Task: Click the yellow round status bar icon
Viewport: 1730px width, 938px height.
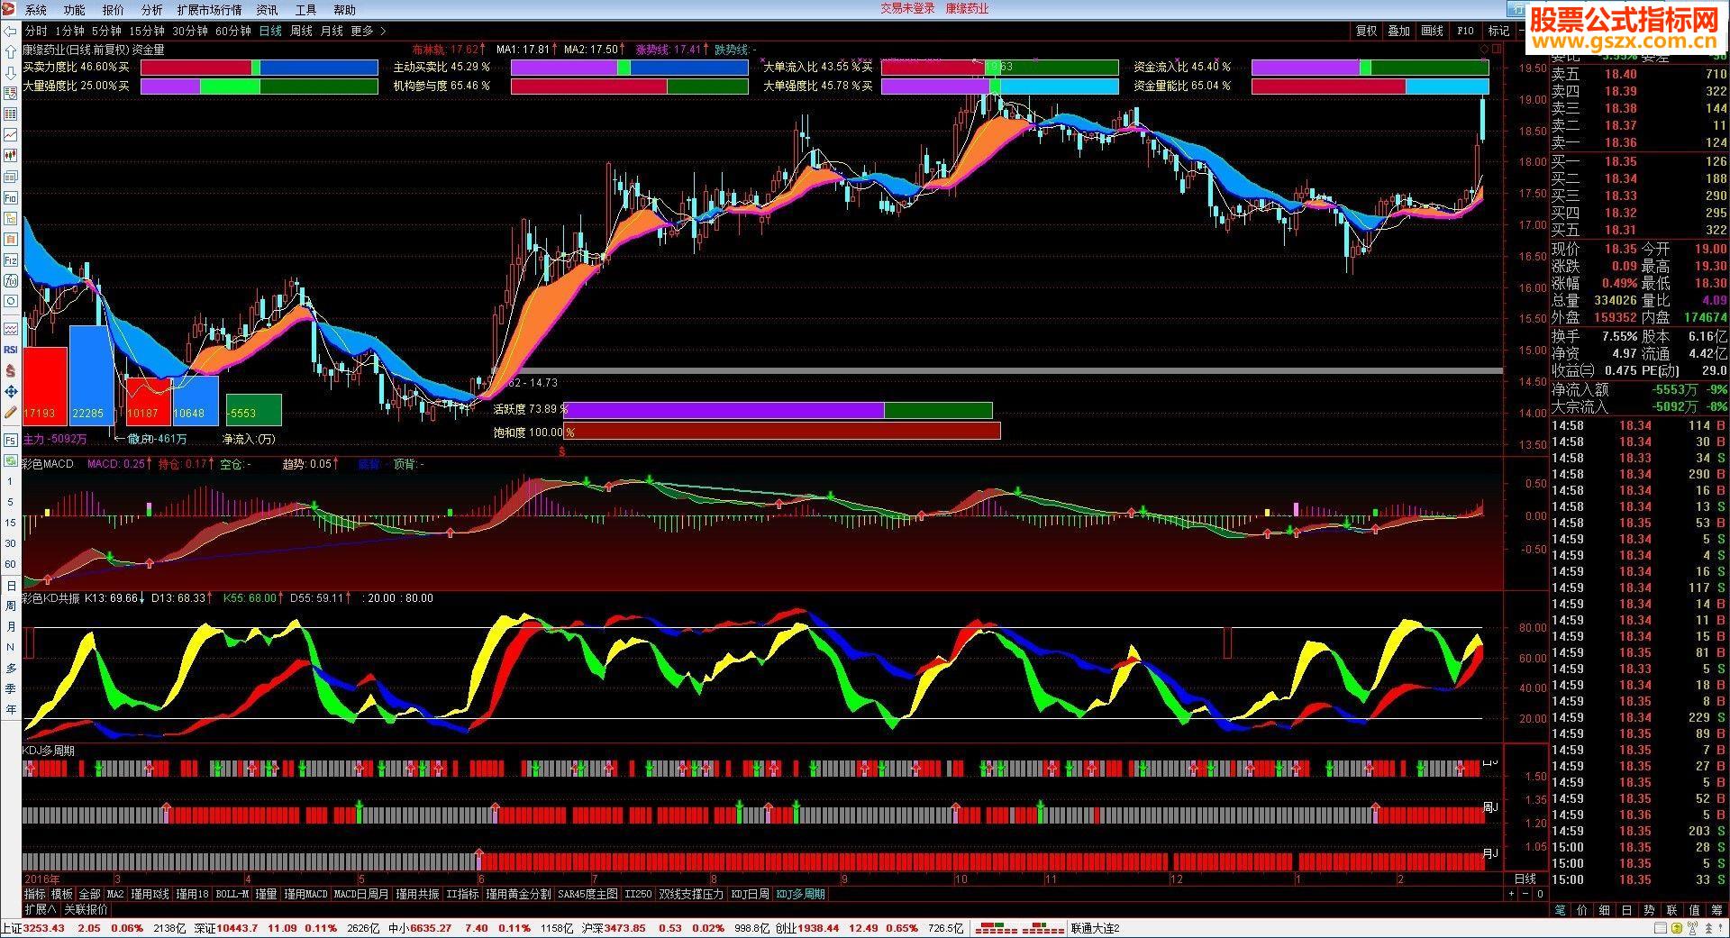Action: (1675, 928)
